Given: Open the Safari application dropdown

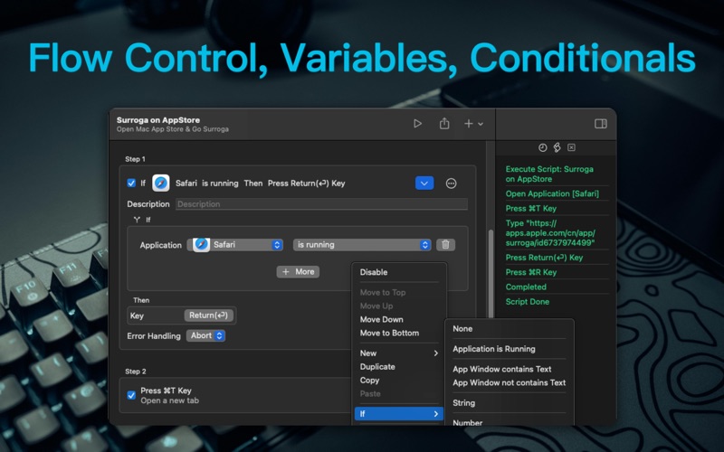Looking at the screenshot, I should [235, 244].
